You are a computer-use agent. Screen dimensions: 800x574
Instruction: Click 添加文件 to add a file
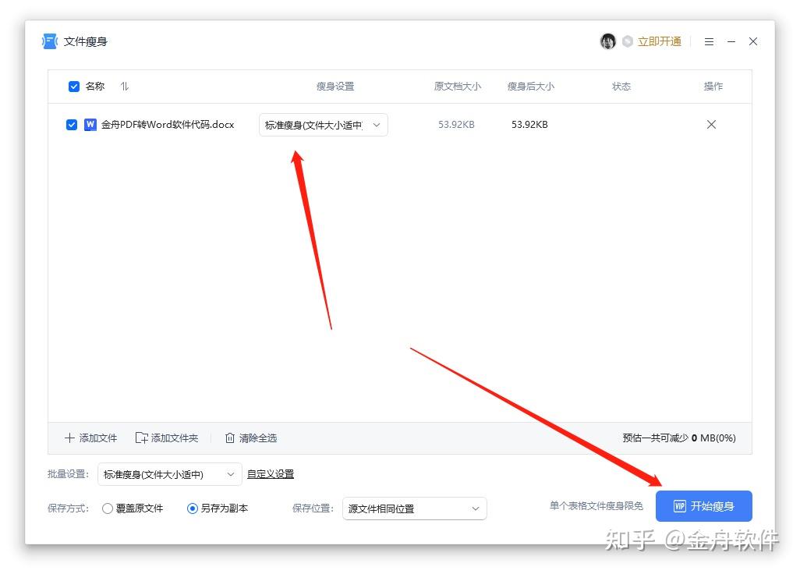tap(91, 438)
